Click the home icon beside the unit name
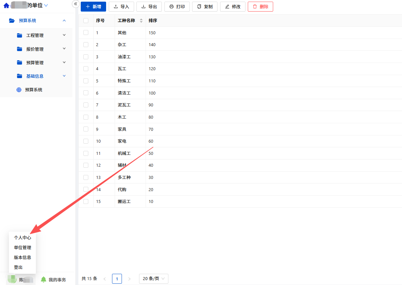Screen dimensions: 402x285 (6, 6)
